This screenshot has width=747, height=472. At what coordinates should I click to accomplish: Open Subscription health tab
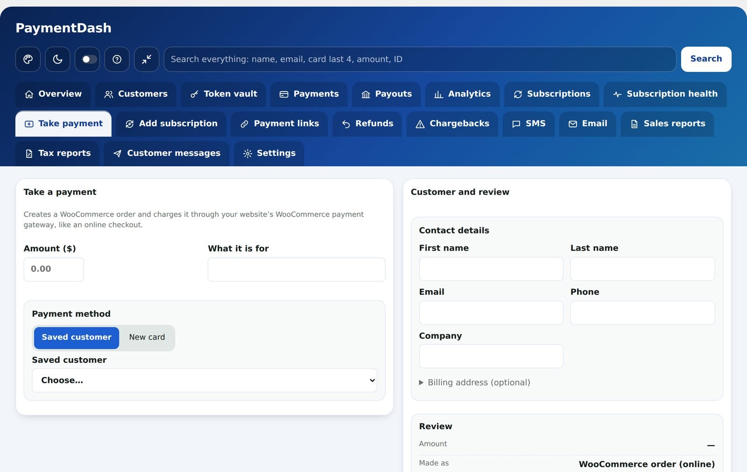[x=665, y=94]
